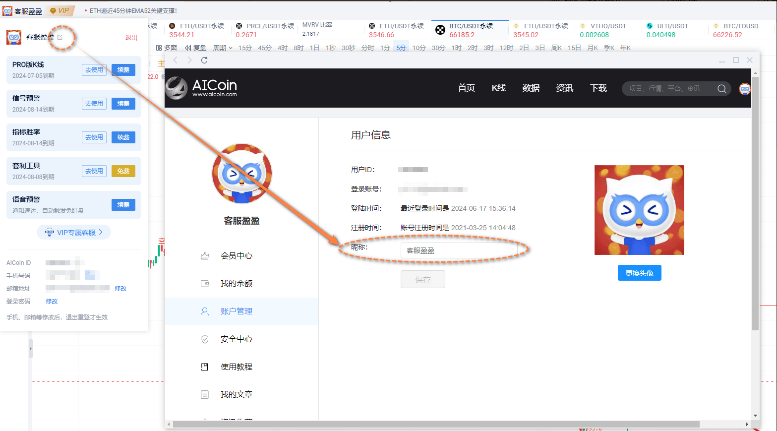This screenshot has width=777, height=431.
Task: Click 修改 next to 邮箱地址
Action: 120,289
